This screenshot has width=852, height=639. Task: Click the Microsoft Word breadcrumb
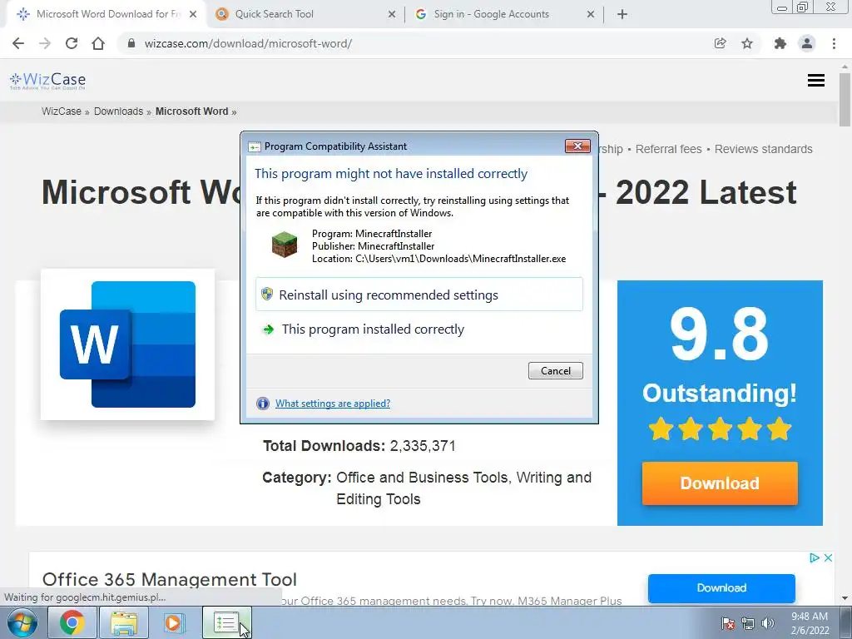coord(192,111)
